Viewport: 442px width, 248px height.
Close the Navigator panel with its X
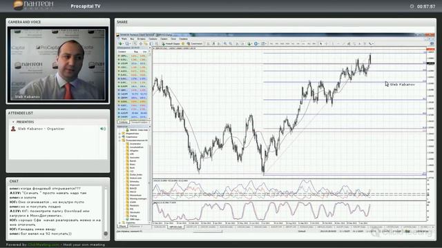tap(150, 127)
